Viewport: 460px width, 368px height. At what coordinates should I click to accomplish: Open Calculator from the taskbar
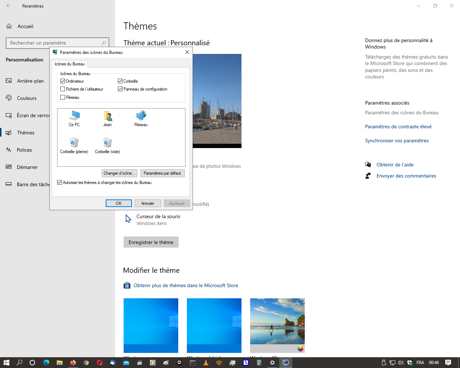point(259,363)
